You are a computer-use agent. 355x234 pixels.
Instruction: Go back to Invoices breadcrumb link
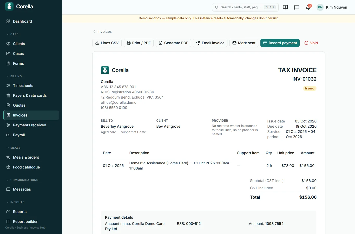[x=102, y=31]
